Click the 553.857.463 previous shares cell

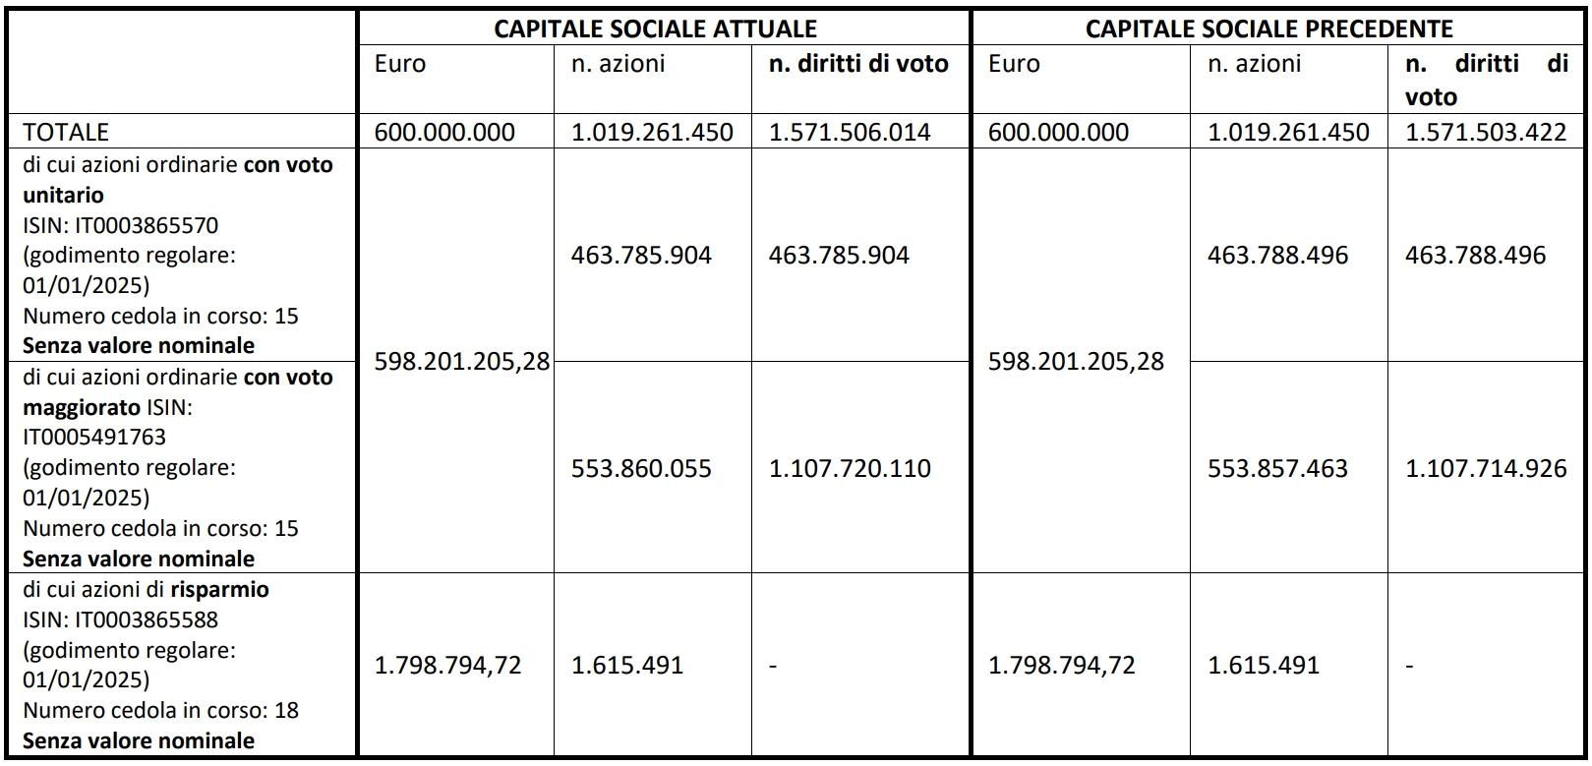tap(1277, 468)
